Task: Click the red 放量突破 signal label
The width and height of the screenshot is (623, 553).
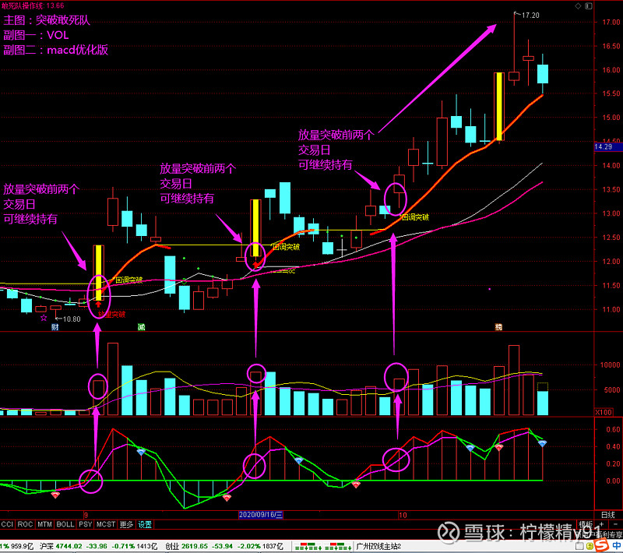Action: 111,314
